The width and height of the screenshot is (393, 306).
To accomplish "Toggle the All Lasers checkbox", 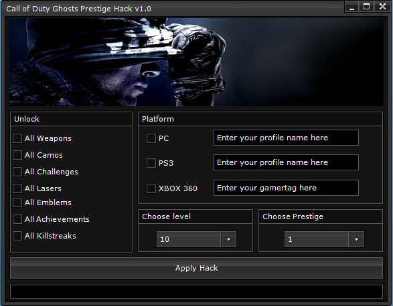I will click(x=17, y=188).
